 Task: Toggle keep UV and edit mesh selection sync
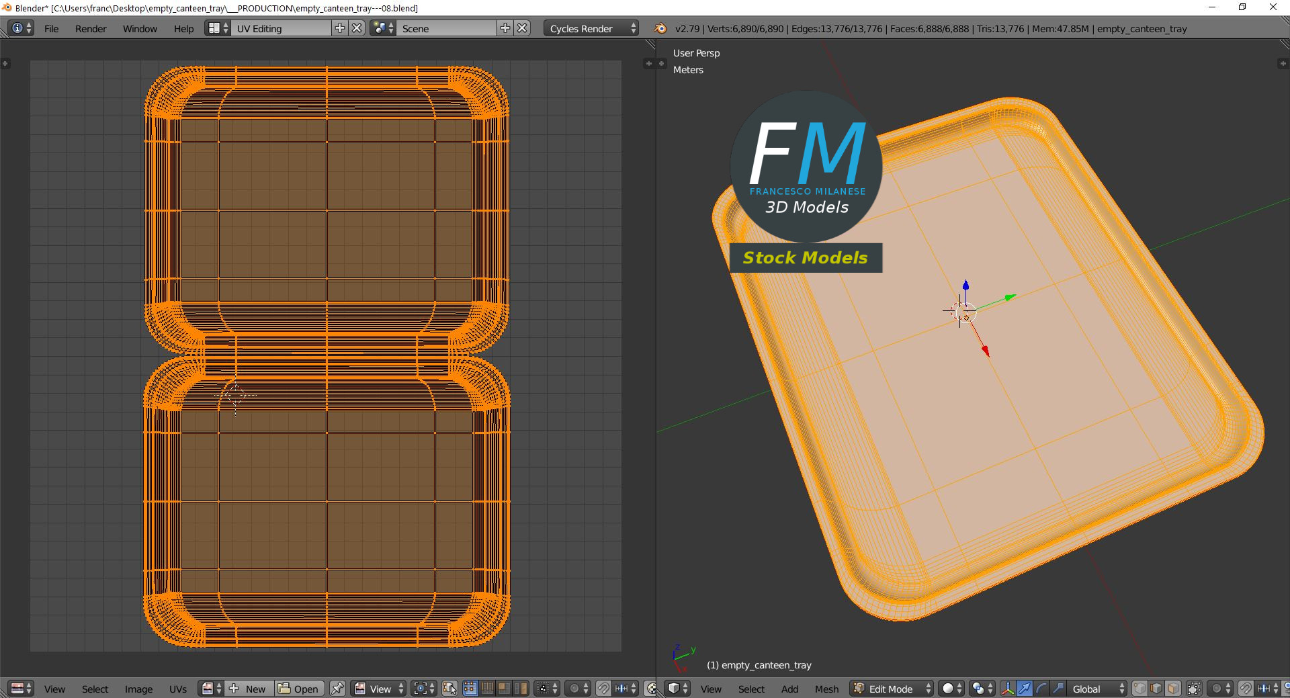pyautogui.click(x=449, y=689)
